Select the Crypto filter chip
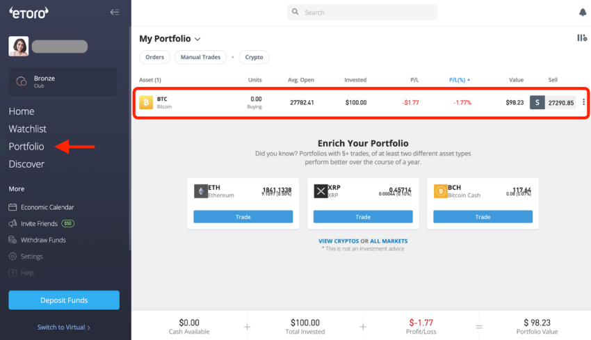 click(x=254, y=57)
